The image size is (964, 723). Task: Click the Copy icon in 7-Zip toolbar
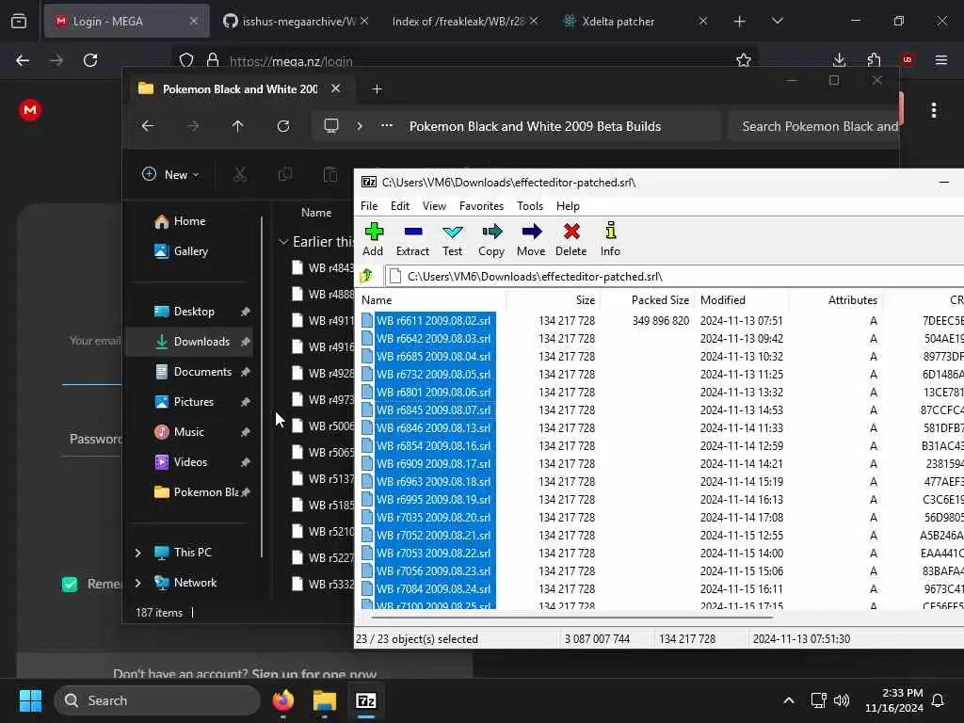(491, 232)
